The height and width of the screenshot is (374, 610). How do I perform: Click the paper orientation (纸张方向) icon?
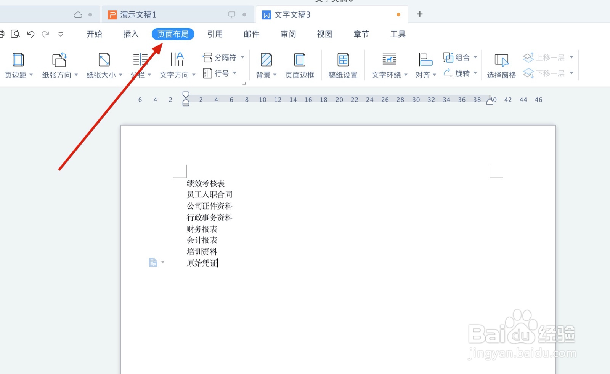pyautogui.click(x=59, y=60)
